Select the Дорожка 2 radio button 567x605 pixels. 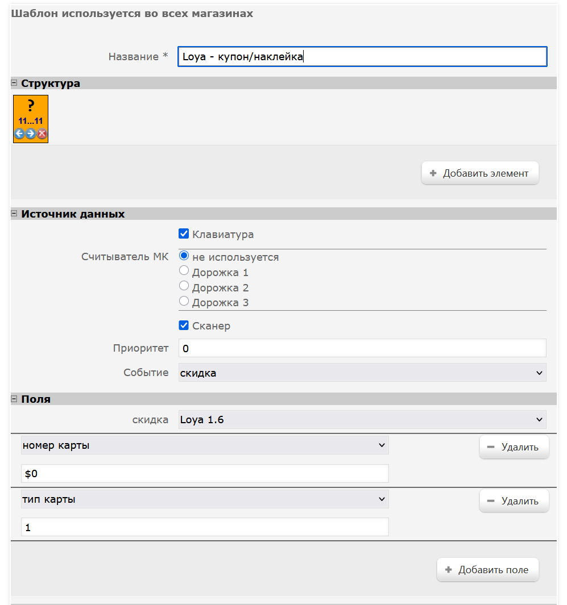click(x=184, y=286)
